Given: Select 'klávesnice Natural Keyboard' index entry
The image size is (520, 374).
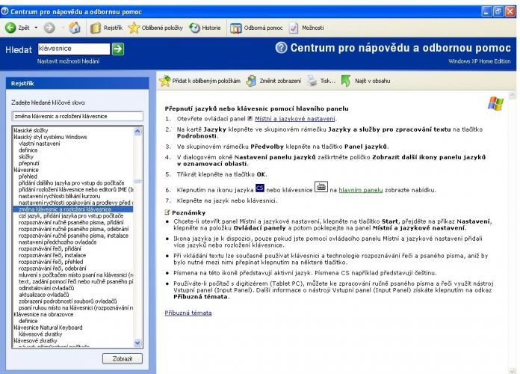Looking at the screenshot, I should (x=48, y=328).
